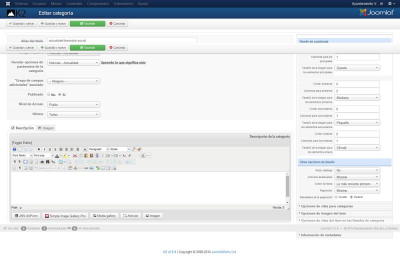Click the code cleanup broom icon
This screenshot has width=400, height=280.
click(139, 149)
